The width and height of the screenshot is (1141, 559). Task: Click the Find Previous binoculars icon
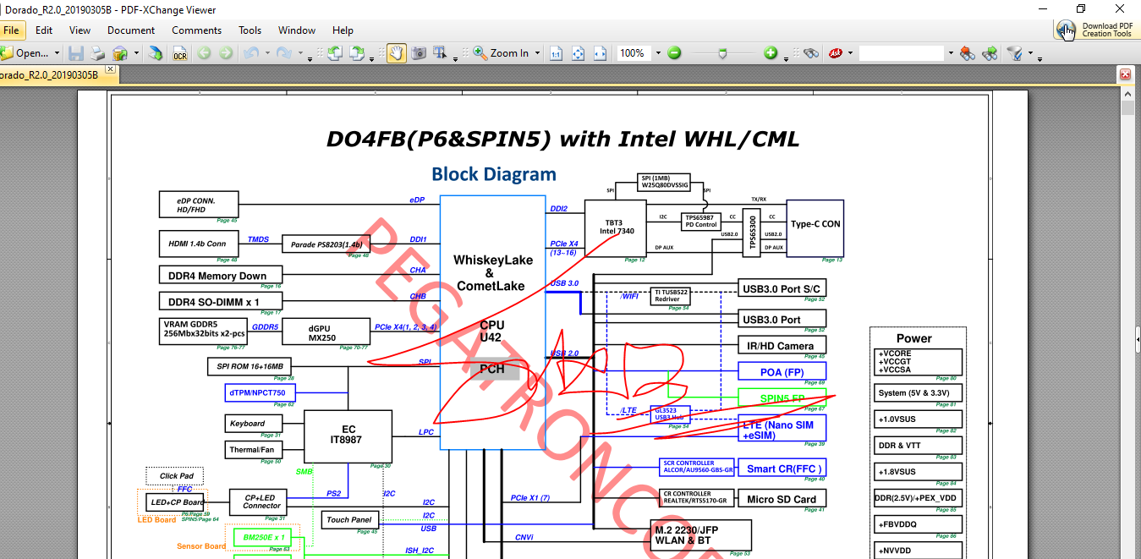click(x=968, y=52)
